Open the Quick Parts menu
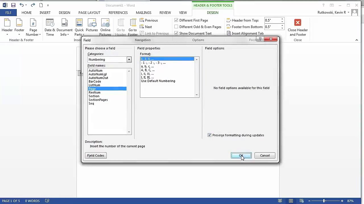 click(79, 27)
